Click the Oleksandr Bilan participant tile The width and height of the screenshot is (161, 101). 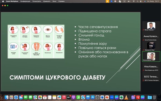(151, 47)
